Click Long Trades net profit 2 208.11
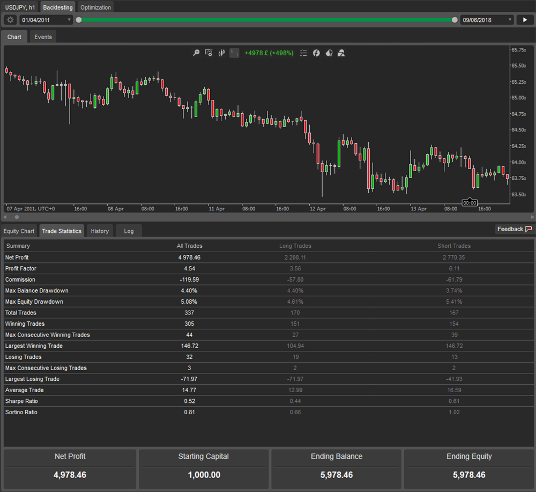 click(x=295, y=258)
